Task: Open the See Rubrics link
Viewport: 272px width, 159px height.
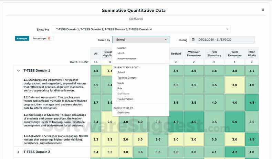Action: click(136, 19)
